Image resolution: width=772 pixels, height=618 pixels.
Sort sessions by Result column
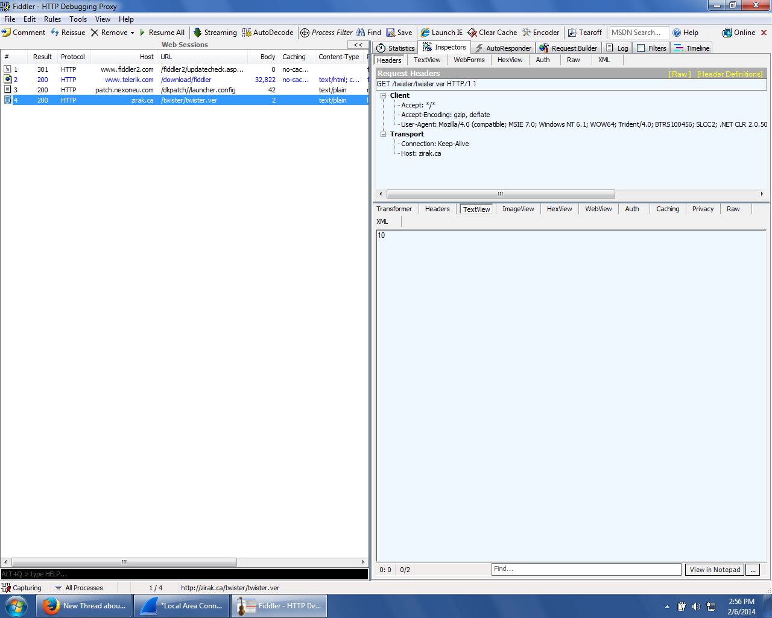[42, 57]
